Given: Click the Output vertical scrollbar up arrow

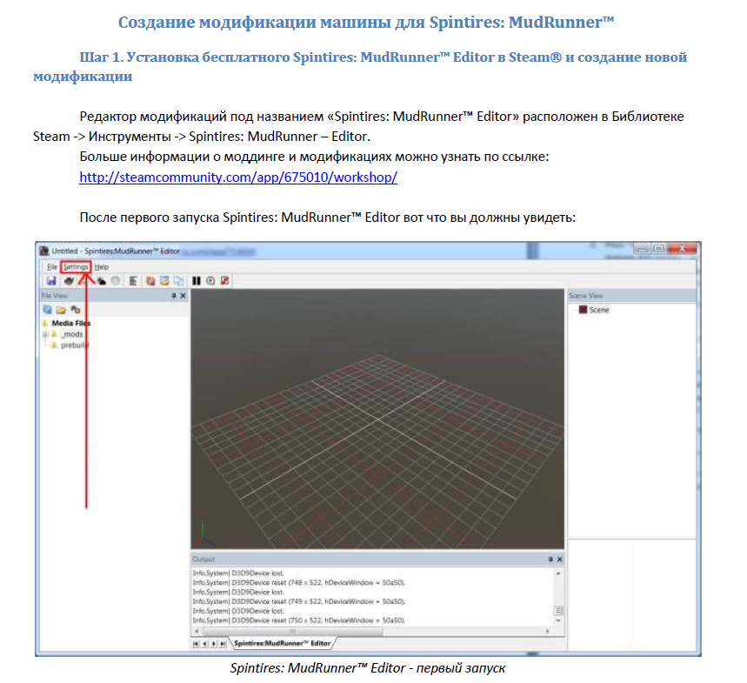Looking at the screenshot, I should [558, 573].
